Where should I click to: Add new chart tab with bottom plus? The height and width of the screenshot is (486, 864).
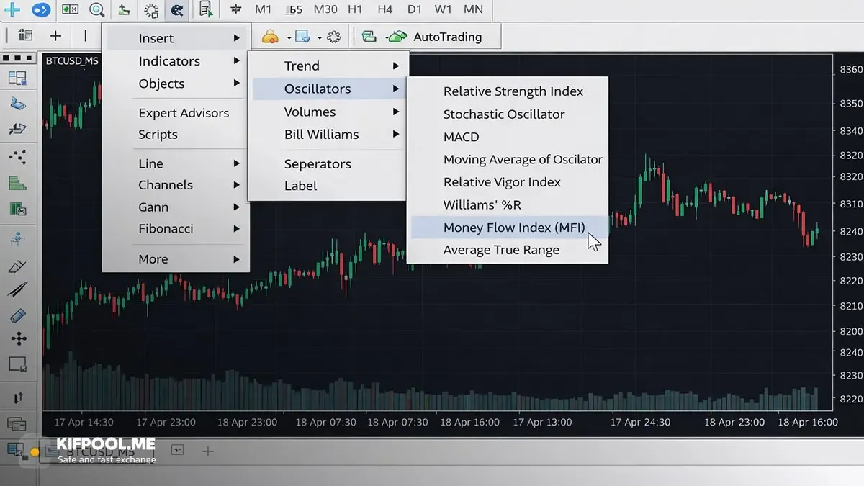pos(208,451)
